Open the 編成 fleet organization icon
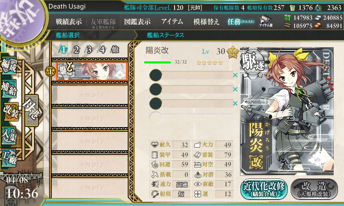Screen dimensions: 344x206 pos(9,65)
